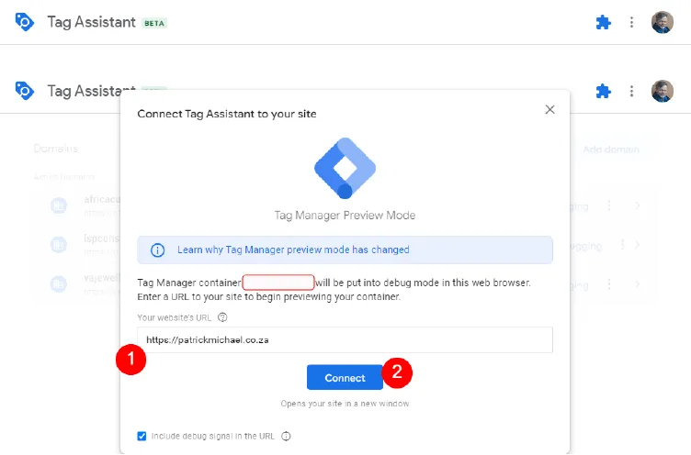
Task: Click the info icon in the blue banner
Action: tap(157, 250)
